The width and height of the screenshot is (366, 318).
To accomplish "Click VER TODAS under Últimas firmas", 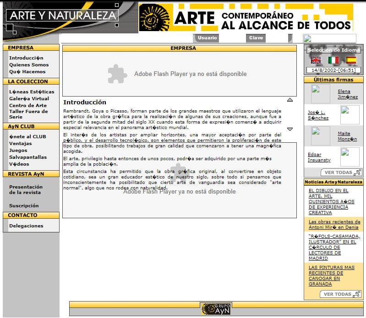I will (342, 172).
